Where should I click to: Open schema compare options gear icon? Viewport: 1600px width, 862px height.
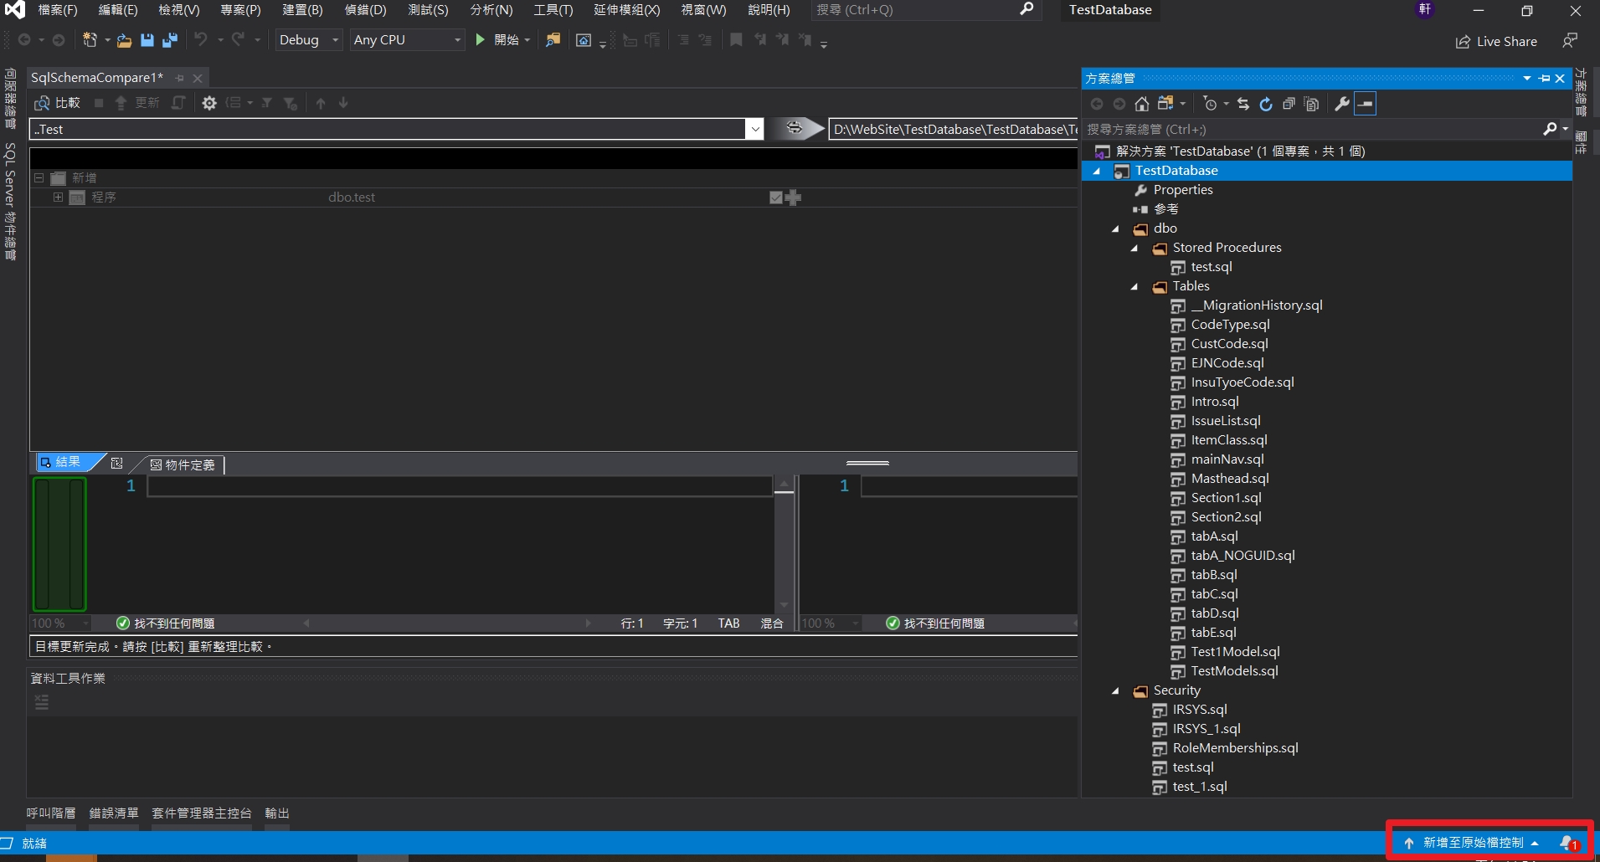pos(209,103)
